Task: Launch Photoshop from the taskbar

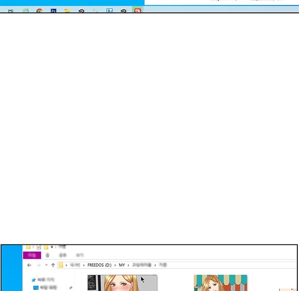Action: pos(53,11)
